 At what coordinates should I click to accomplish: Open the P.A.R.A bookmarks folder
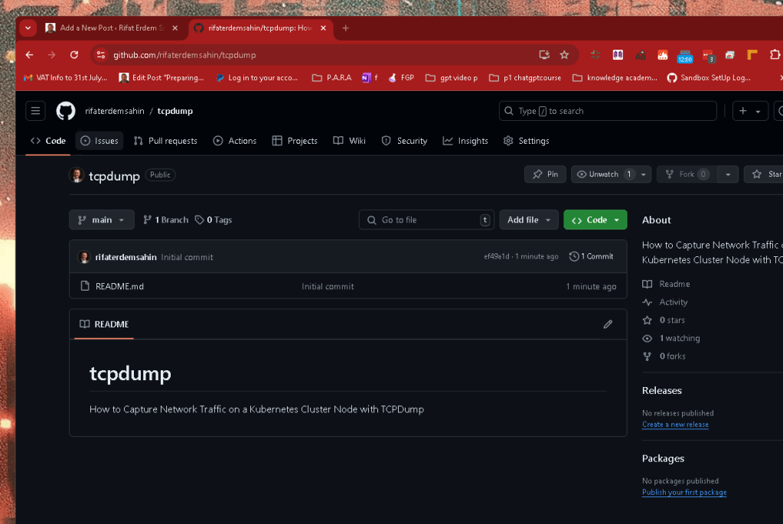pyautogui.click(x=331, y=78)
